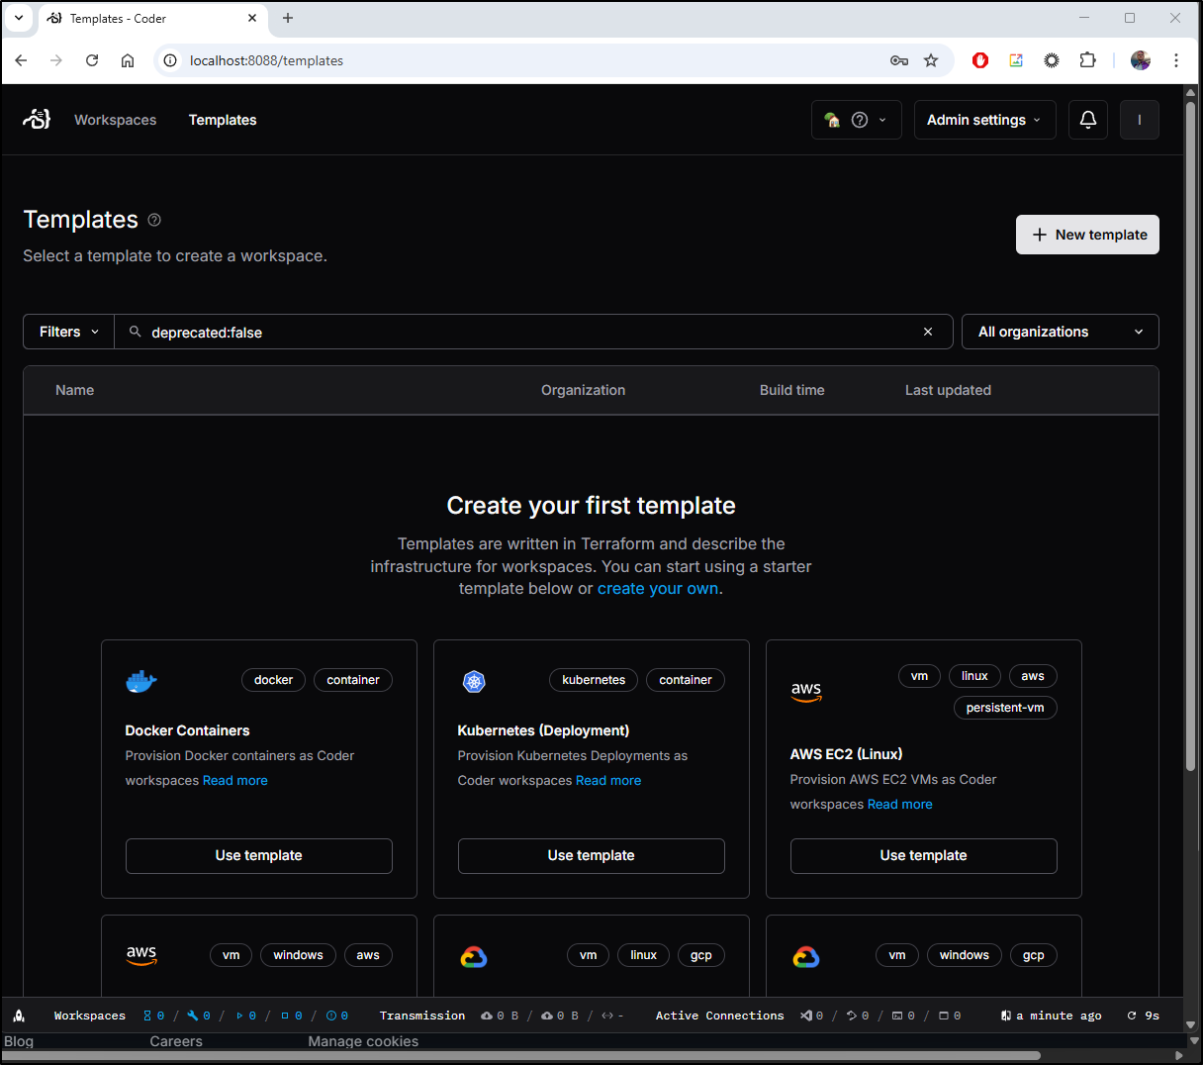Open the user avatar menu labeled I
Image resolution: width=1203 pixels, height=1065 pixels.
click(x=1140, y=120)
